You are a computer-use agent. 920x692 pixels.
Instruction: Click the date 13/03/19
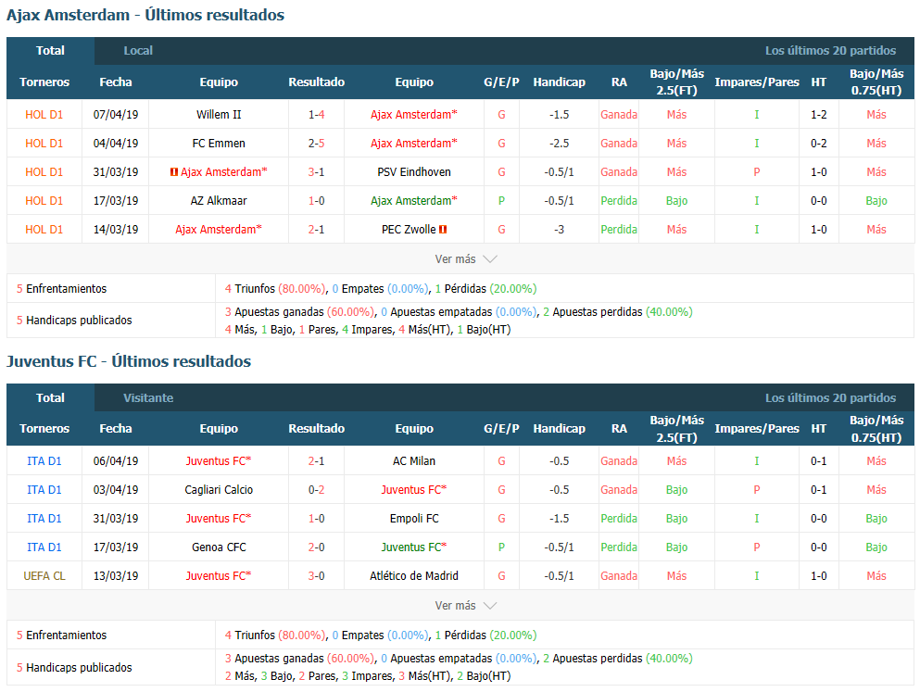pyautogui.click(x=116, y=576)
